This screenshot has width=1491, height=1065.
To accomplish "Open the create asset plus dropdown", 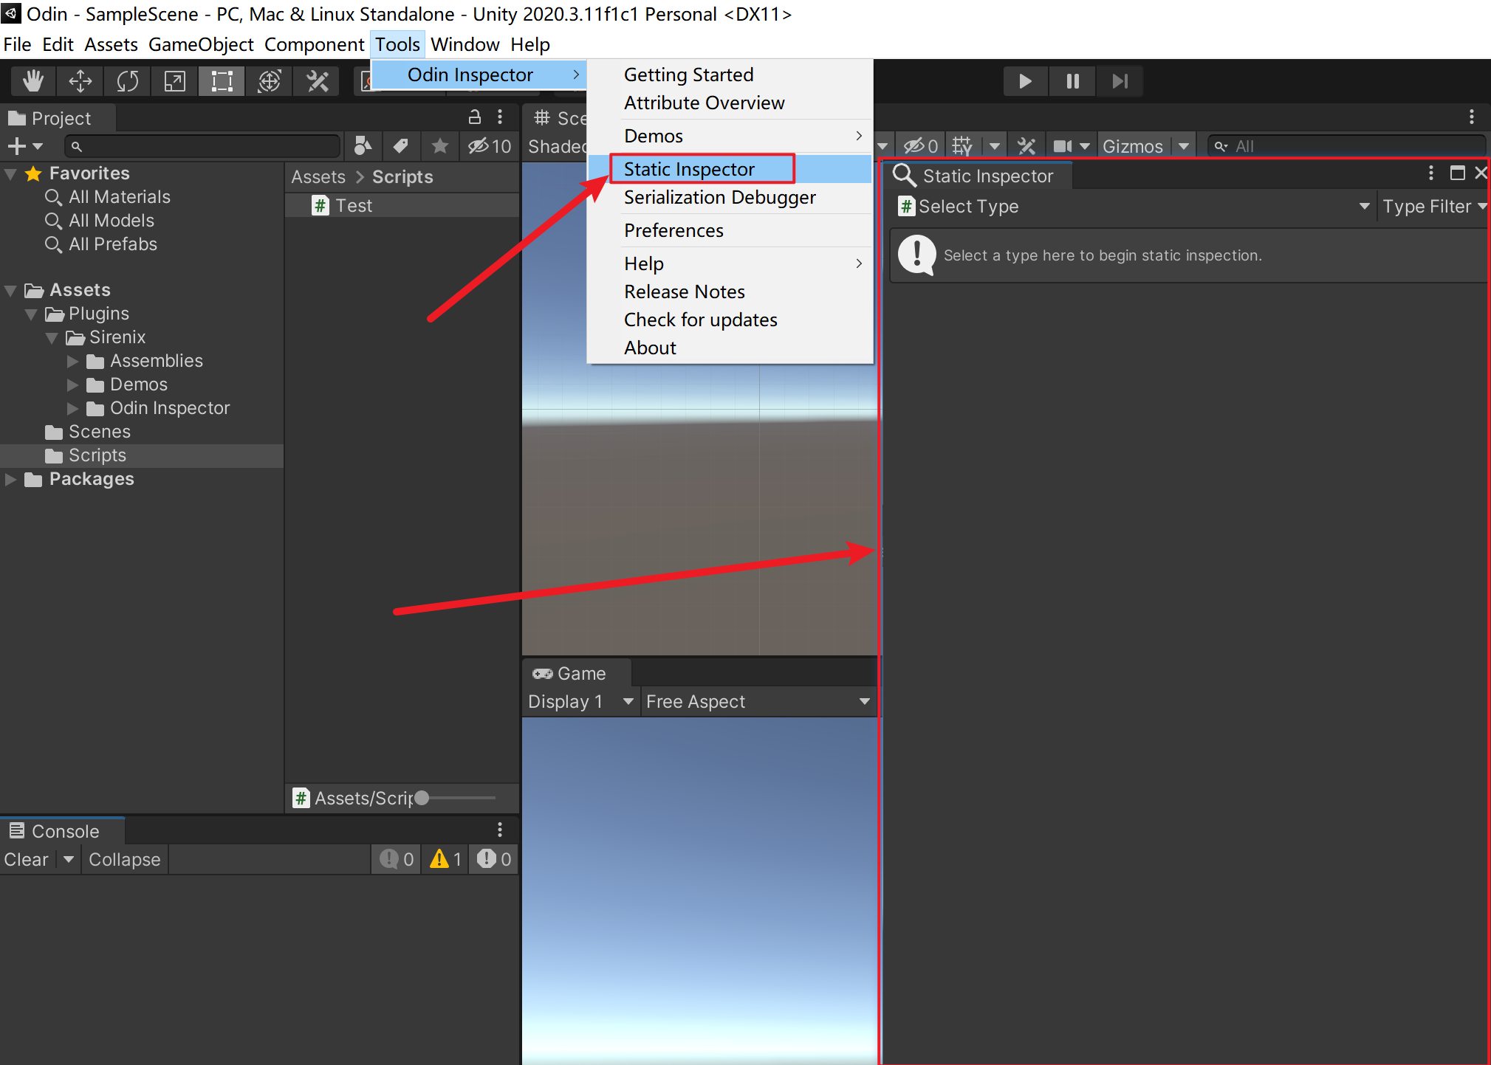I will click(24, 146).
